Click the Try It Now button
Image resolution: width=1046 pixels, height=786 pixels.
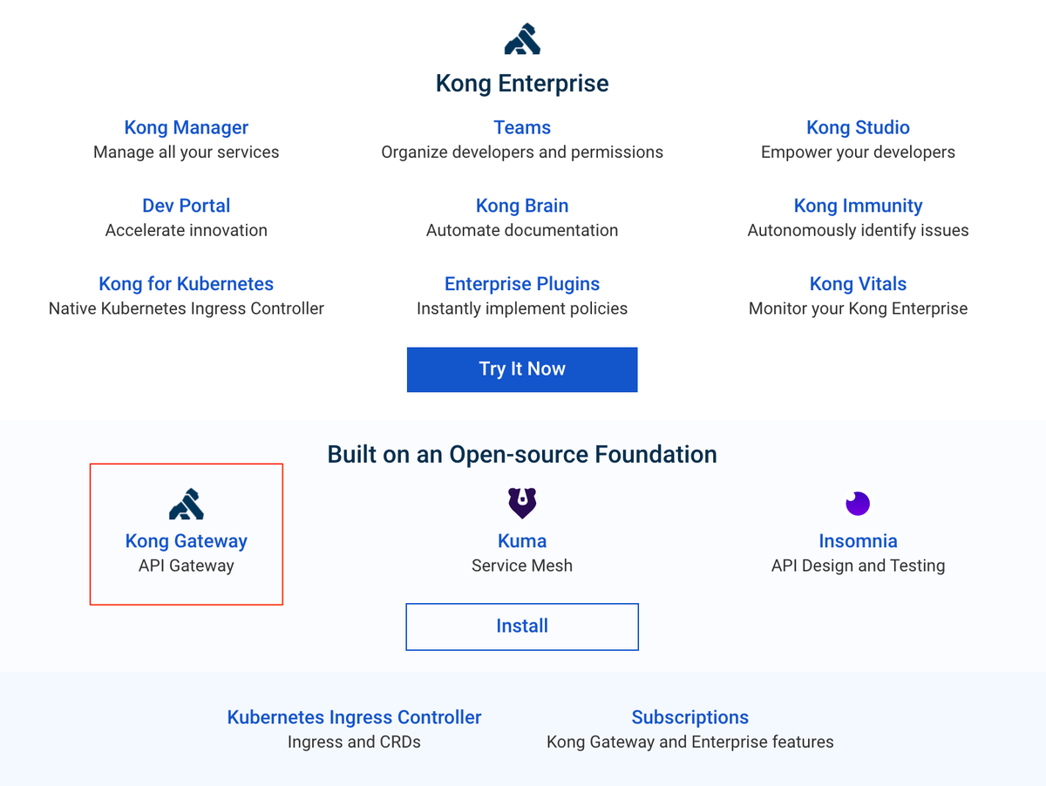tap(521, 369)
